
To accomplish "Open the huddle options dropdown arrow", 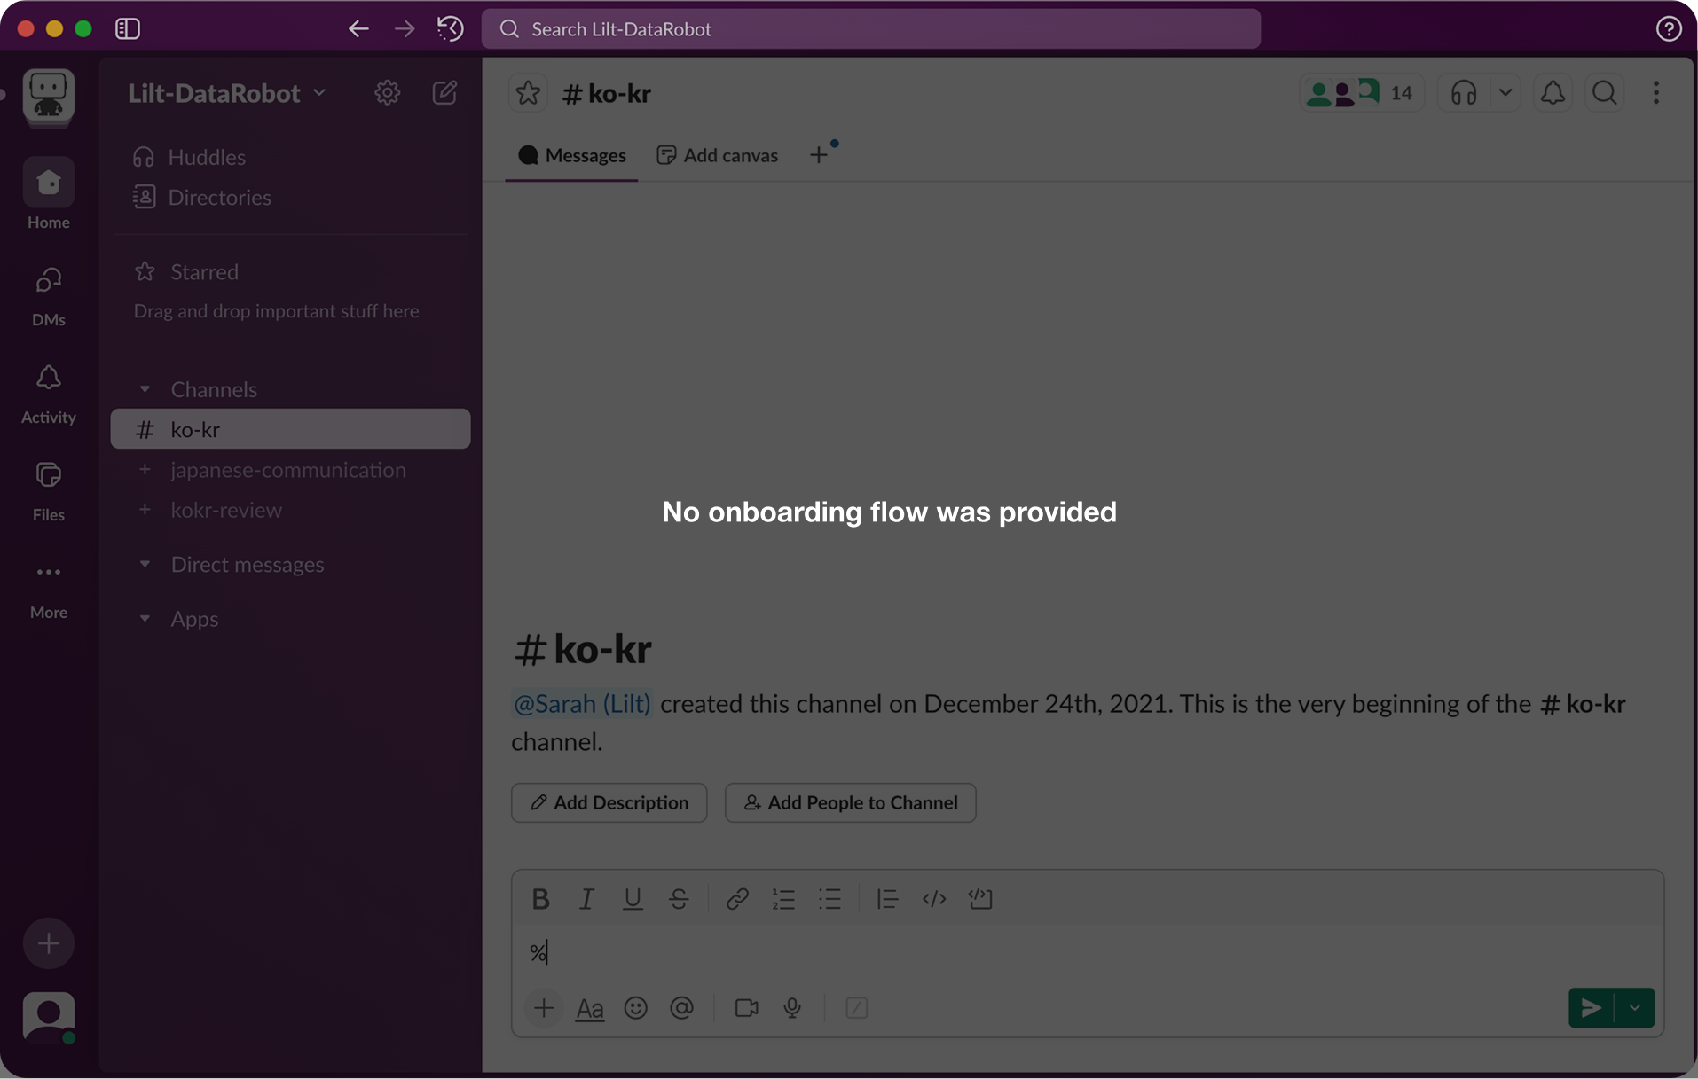I will pos(1505,93).
